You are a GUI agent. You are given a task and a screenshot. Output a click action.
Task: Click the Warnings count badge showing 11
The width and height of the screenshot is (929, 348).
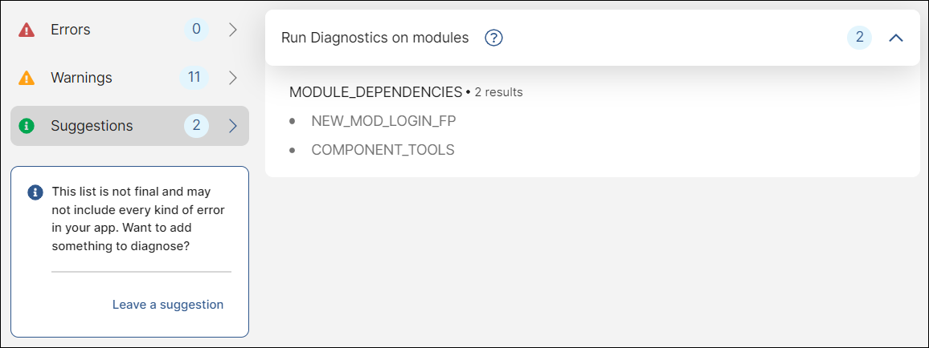[x=194, y=78]
